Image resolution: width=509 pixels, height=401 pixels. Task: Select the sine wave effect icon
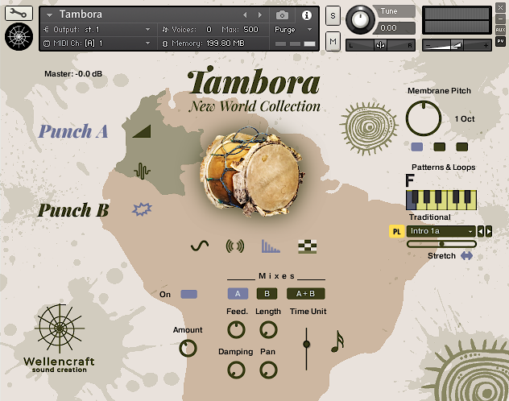tap(200, 246)
